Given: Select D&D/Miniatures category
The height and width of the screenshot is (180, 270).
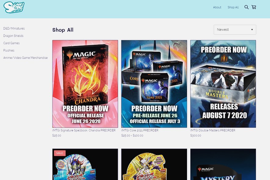Looking at the screenshot, I should pyautogui.click(x=14, y=28).
